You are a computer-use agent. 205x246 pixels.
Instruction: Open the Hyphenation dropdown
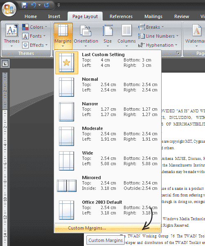tap(158, 45)
